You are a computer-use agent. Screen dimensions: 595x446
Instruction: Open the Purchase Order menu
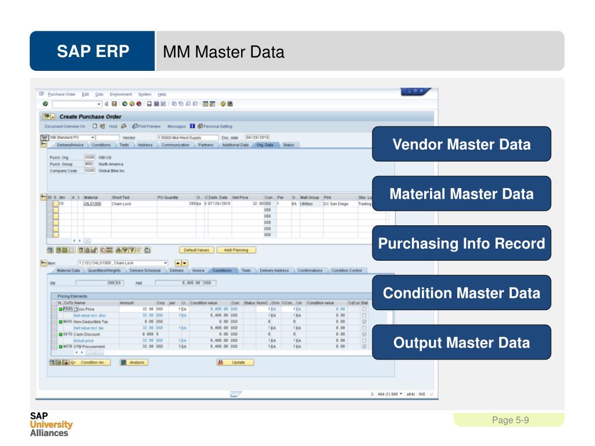click(62, 95)
